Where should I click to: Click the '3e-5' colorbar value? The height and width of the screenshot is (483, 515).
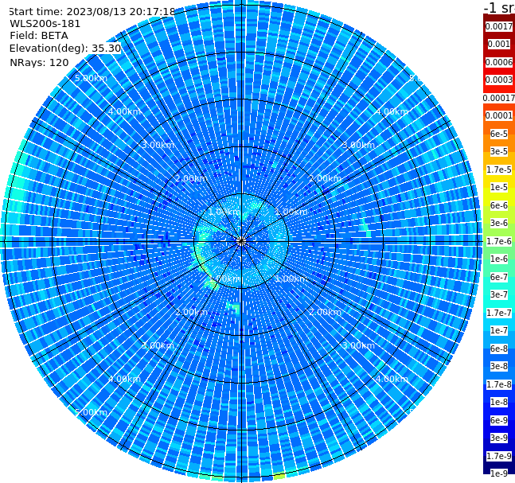(x=499, y=151)
